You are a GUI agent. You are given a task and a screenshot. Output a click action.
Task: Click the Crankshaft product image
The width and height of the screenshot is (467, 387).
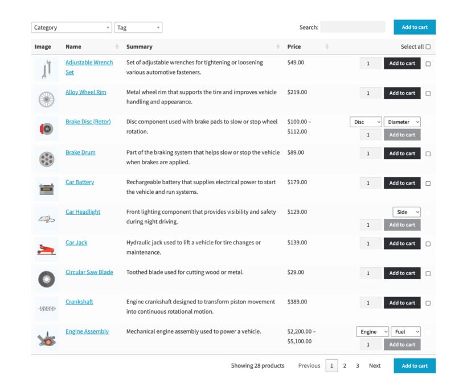tap(46, 307)
